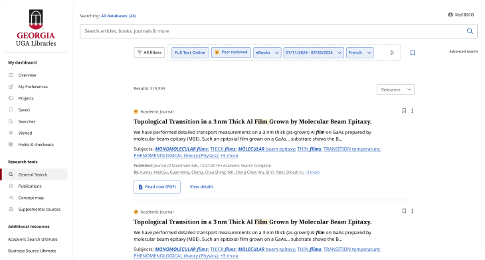Expand +3 more subjects in first result

coord(229,156)
